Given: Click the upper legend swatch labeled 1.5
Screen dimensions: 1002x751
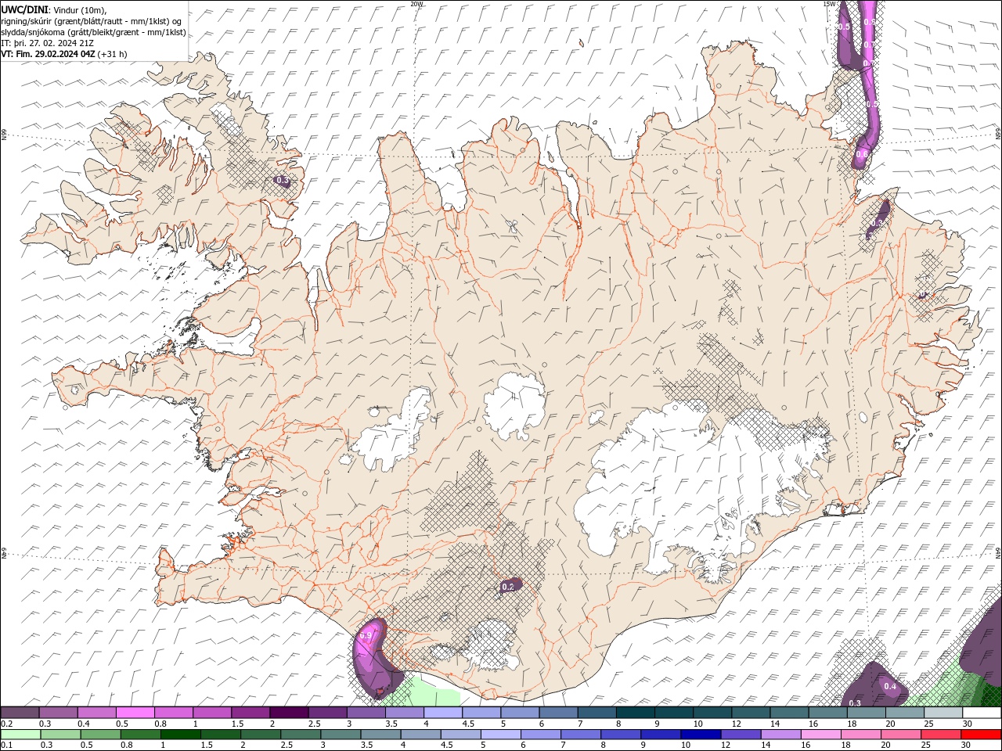Looking at the screenshot, I should click(250, 713).
